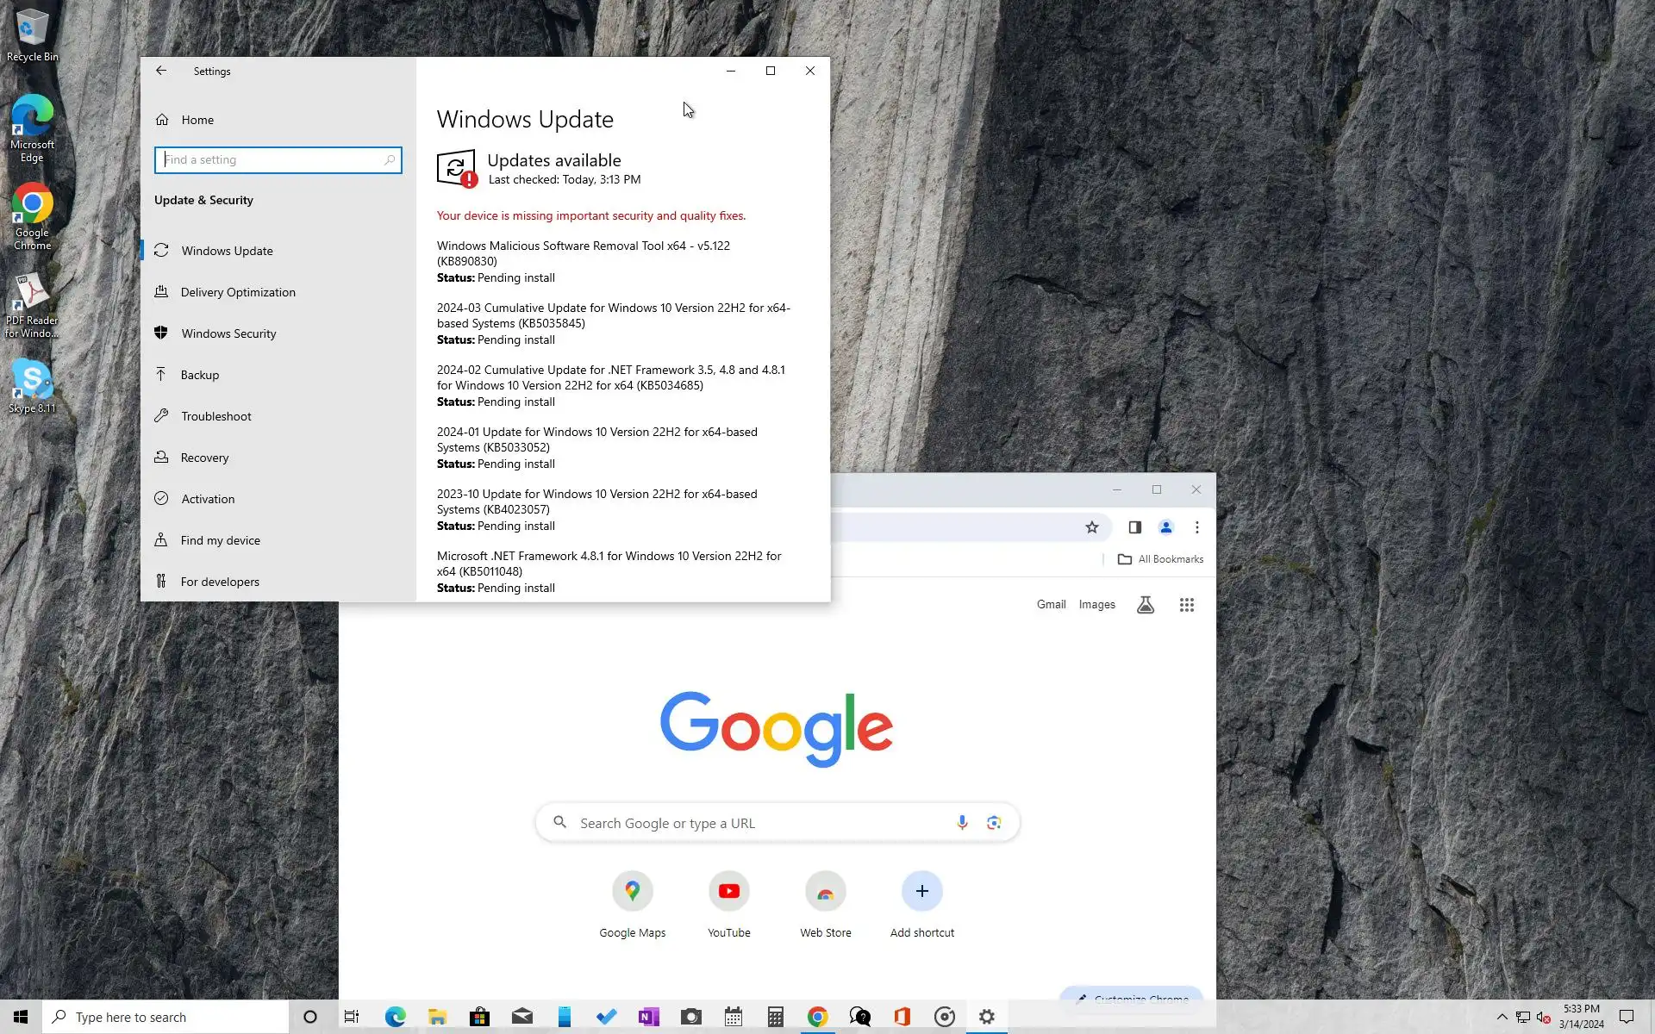
Task: Click the Add shortcut plus button
Action: click(921, 891)
